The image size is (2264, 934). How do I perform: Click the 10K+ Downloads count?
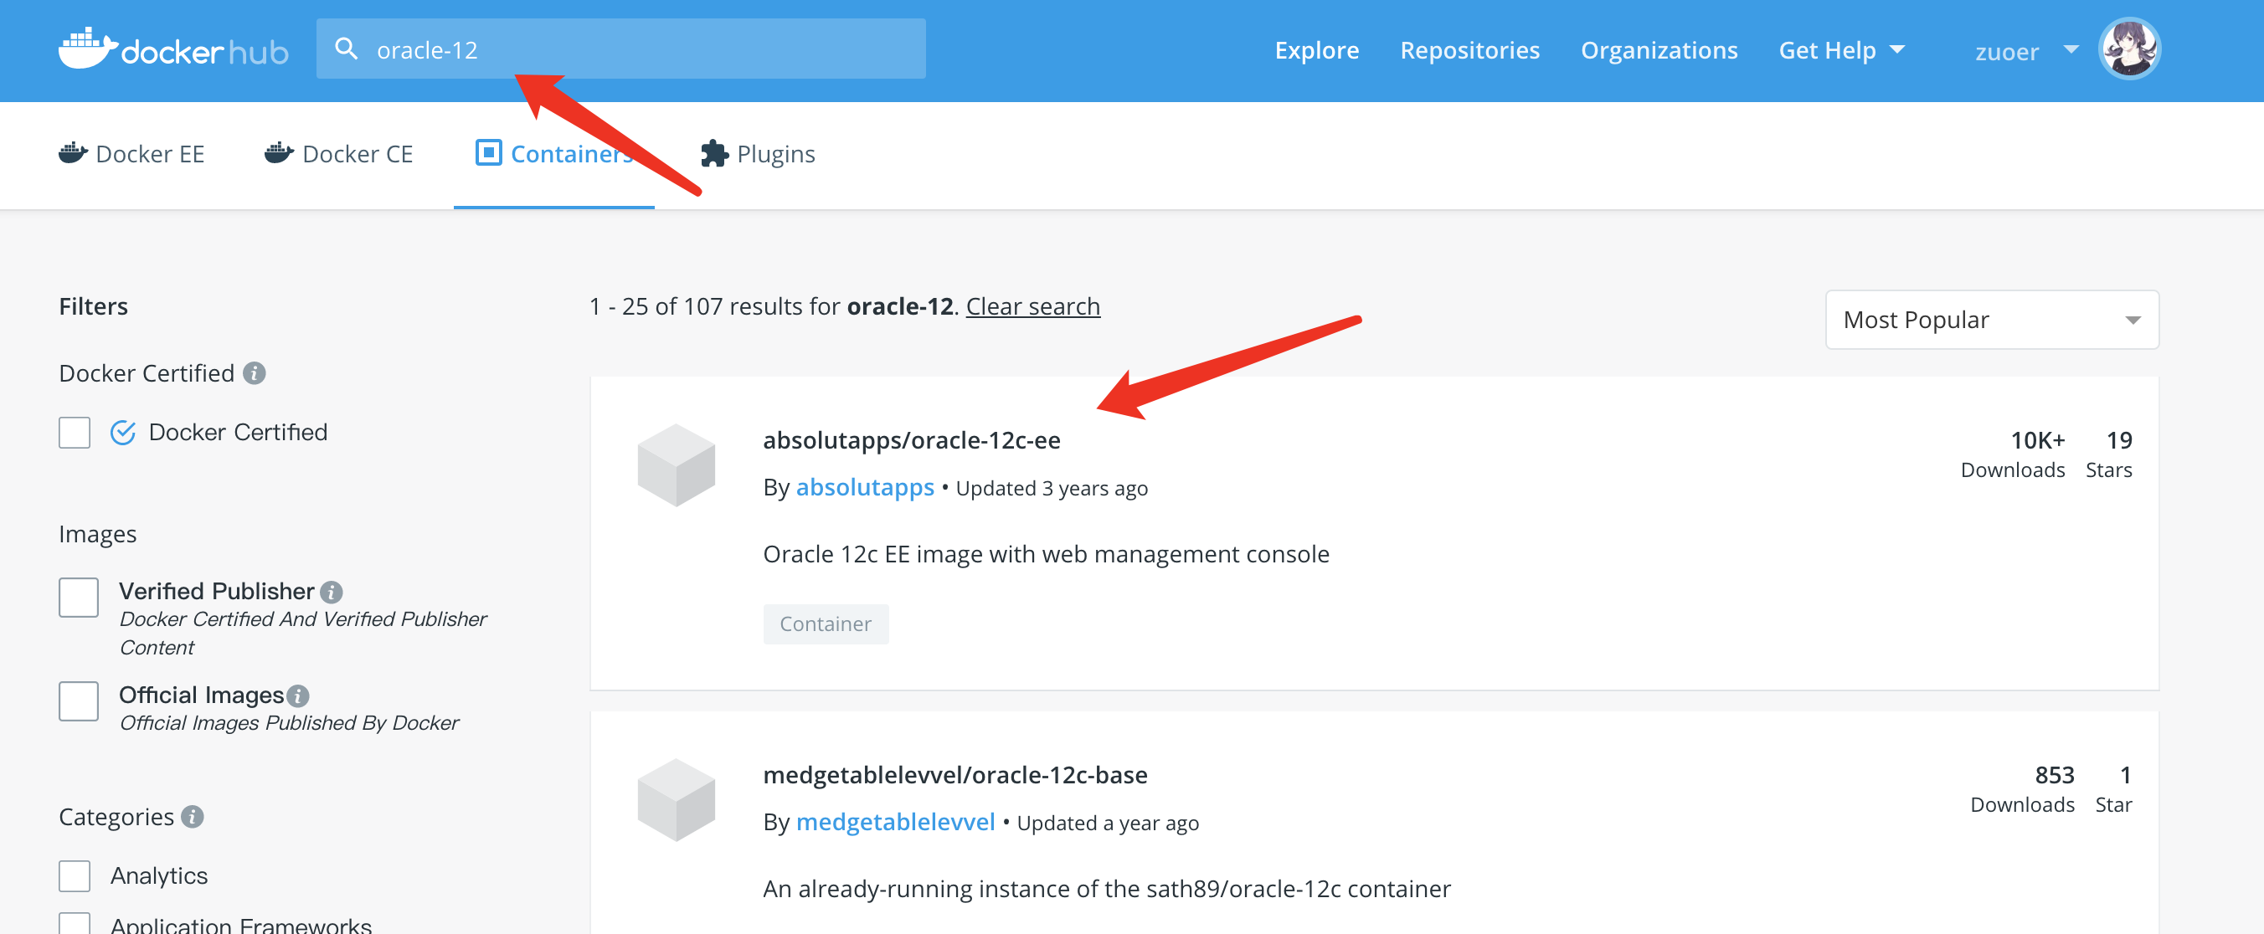[2013, 454]
